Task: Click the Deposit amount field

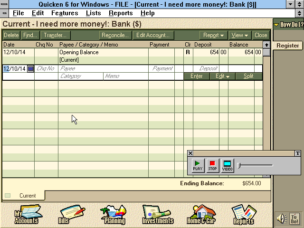Action: [206, 68]
